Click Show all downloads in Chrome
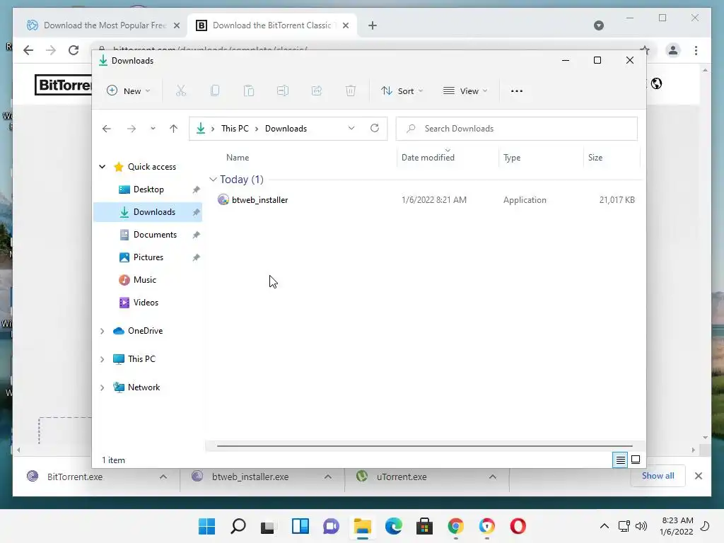The height and width of the screenshot is (543, 724). pyautogui.click(x=658, y=476)
